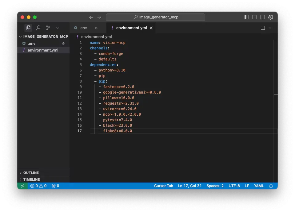The height and width of the screenshot is (212, 295).
Task: Click the 'pip:' key on line 8
Action: [103, 81]
